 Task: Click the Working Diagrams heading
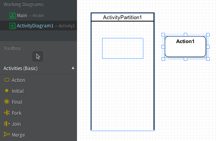[24, 4]
